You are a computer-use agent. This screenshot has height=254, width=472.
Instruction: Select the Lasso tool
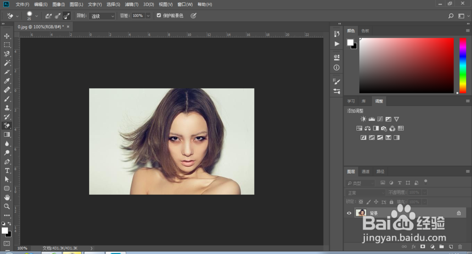pyautogui.click(x=7, y=54)
